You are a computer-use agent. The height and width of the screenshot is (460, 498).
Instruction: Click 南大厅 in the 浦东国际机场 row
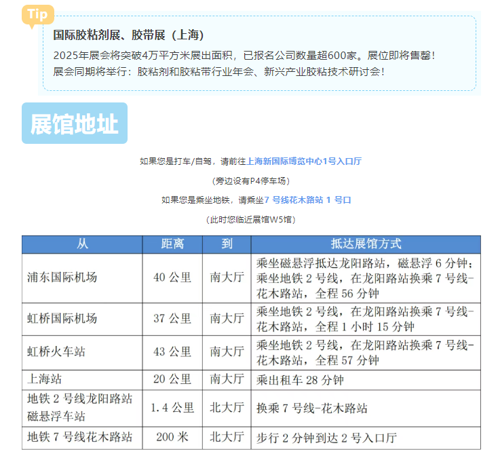tap(227, 278)
